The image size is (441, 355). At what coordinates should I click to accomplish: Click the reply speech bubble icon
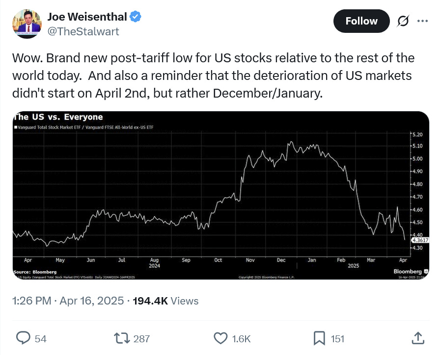[23, 338]
